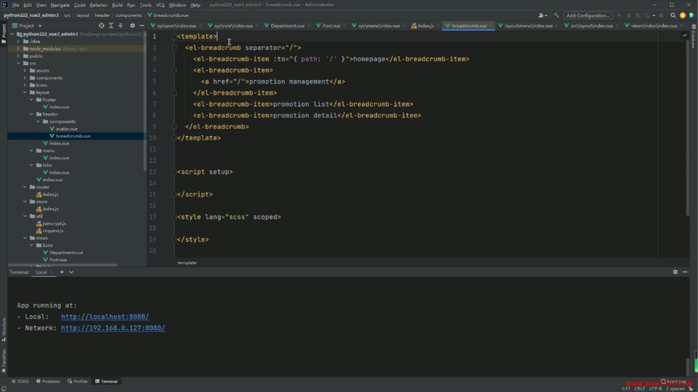The height and width of the screenshot is (392, 698).
Task: Open terminal settings gear icon
Action: [675, 272]
